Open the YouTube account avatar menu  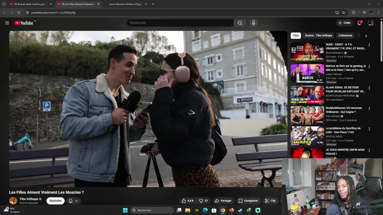point(371,23)
